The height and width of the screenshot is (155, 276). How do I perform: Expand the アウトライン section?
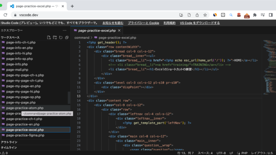35,142
